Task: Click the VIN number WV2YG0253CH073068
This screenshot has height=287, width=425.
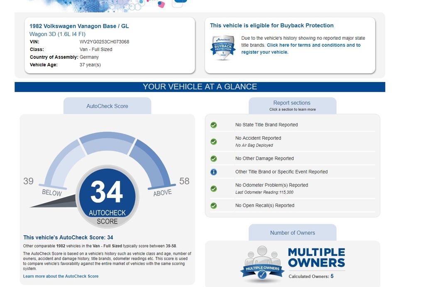Action: (x=104, y=42)
